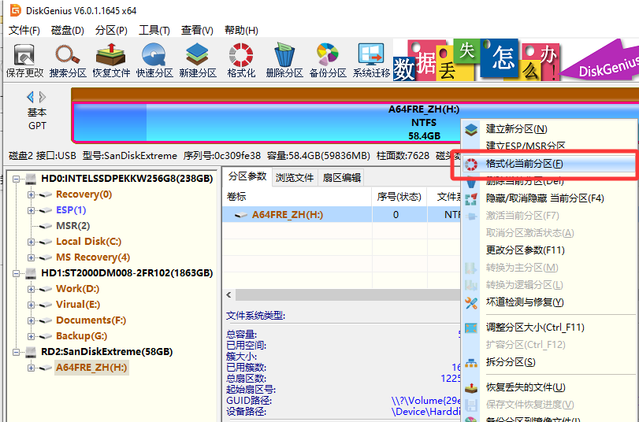Click the 恢复丢失的文件 menu icon
The width and height of the screenshot is (639, 422).
click(471, 388)
